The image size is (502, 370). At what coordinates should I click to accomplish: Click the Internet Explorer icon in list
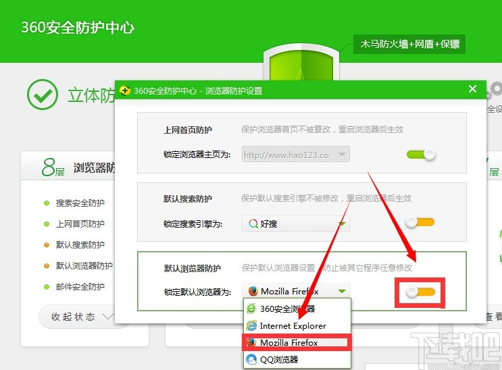[251, 326]
